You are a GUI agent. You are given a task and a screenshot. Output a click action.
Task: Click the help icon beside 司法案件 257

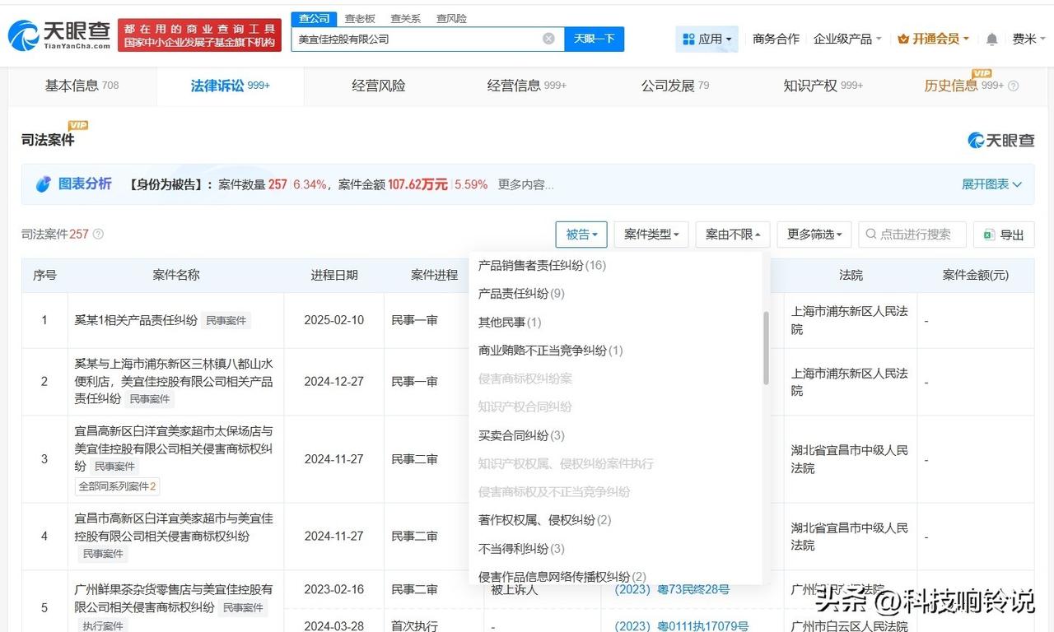click(x=99, y=235)
